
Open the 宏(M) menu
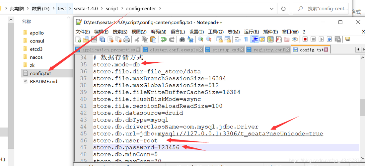tap(234, 32)
